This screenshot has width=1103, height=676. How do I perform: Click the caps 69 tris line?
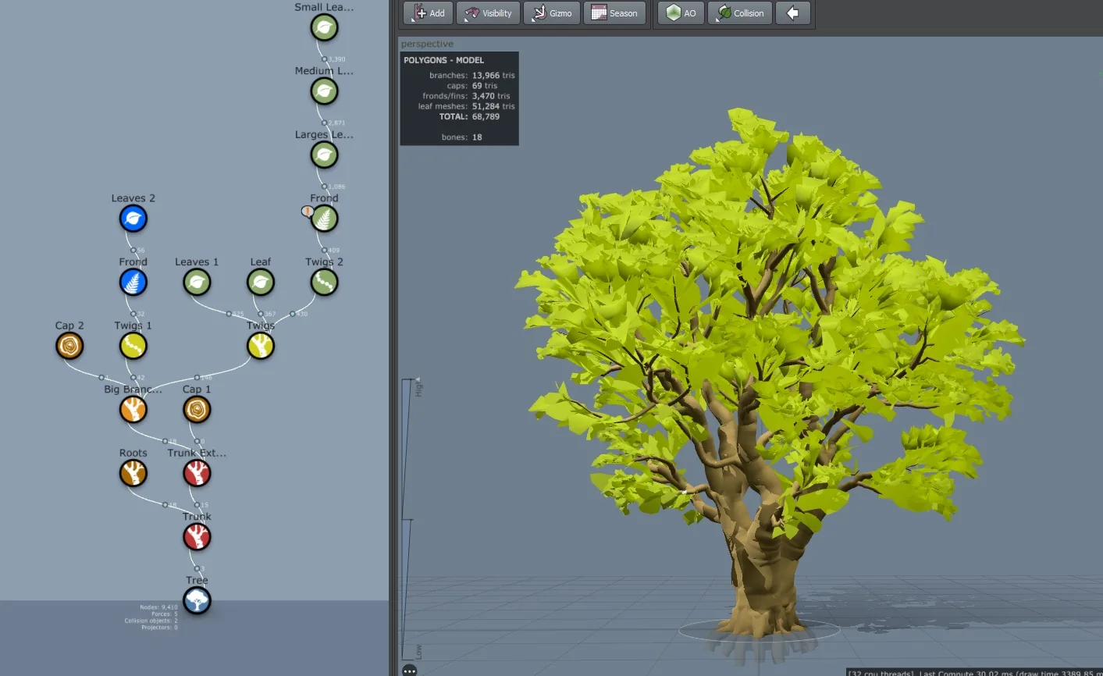pos(472,86)
